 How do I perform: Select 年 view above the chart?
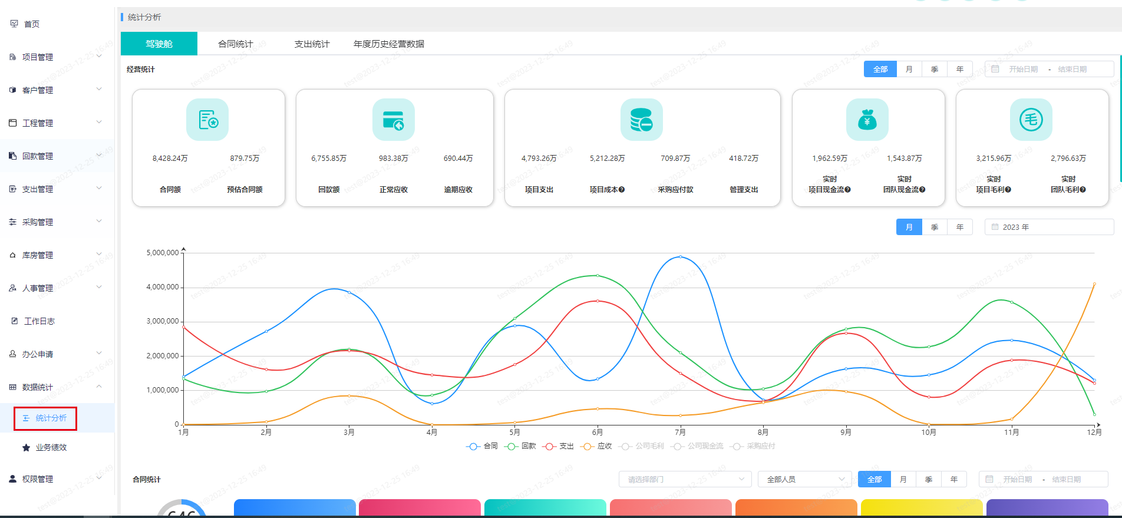point(960,227)
